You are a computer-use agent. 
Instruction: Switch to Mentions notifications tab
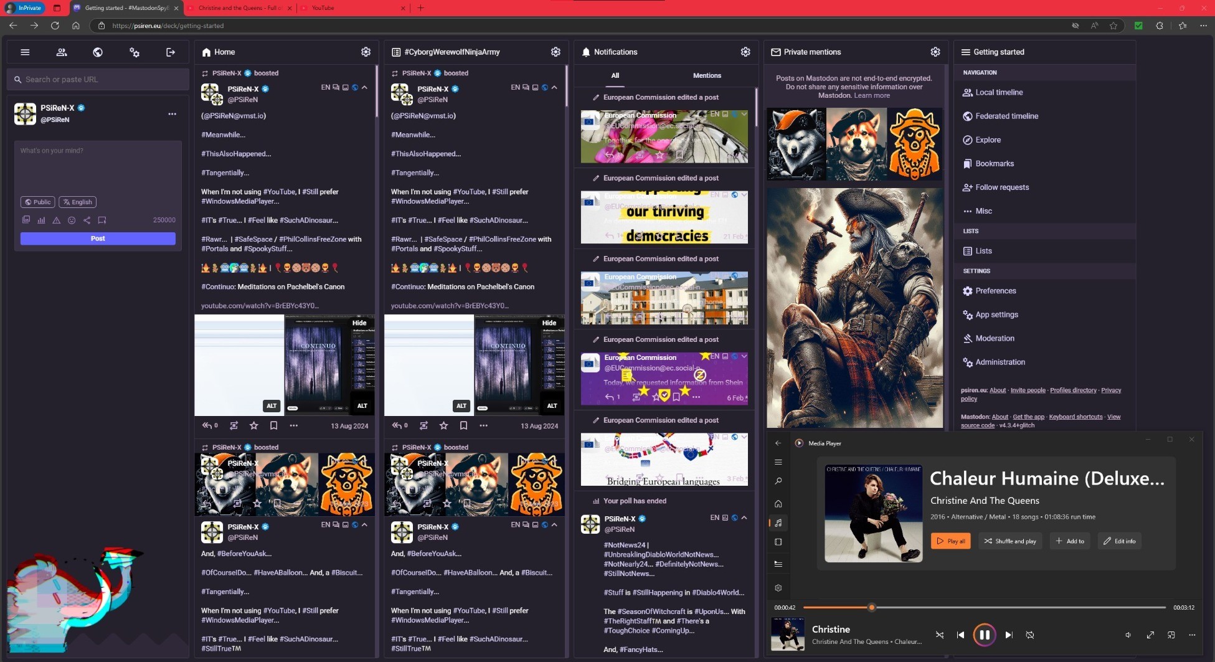[x=707, y=75]
